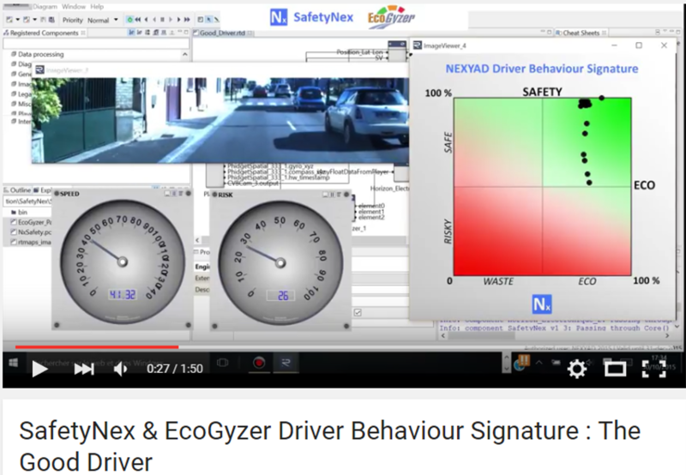This screenshot has height=475, width=686.
Task: Select the EcoGyzer file in explorer
Action: [x=31, y=222]
